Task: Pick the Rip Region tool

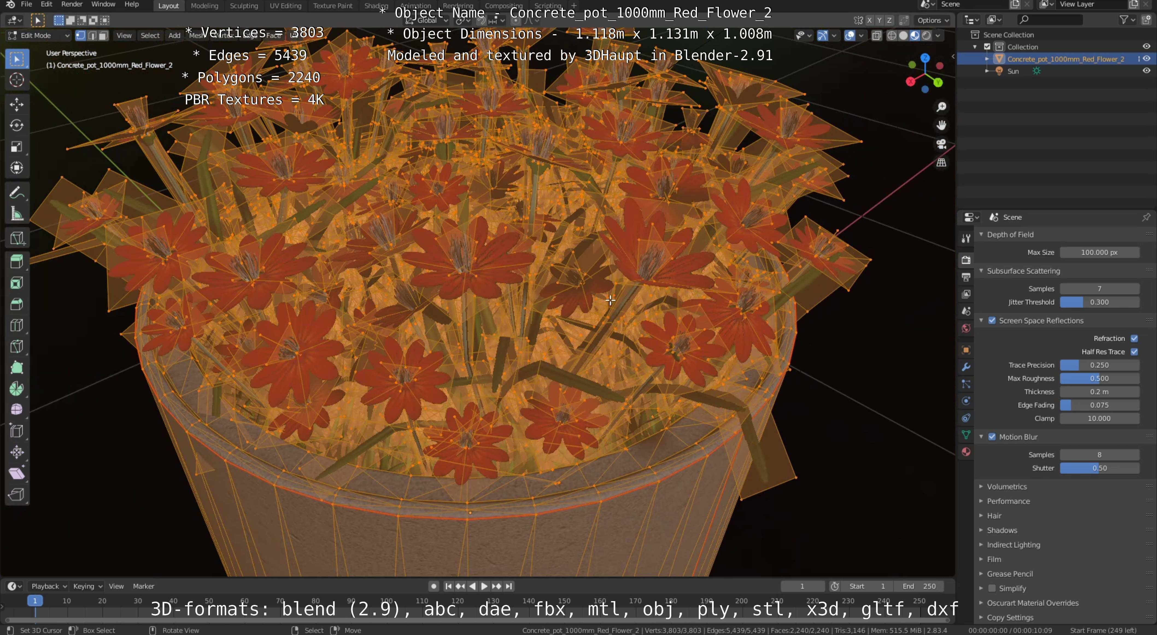Action: click(17, 494)
